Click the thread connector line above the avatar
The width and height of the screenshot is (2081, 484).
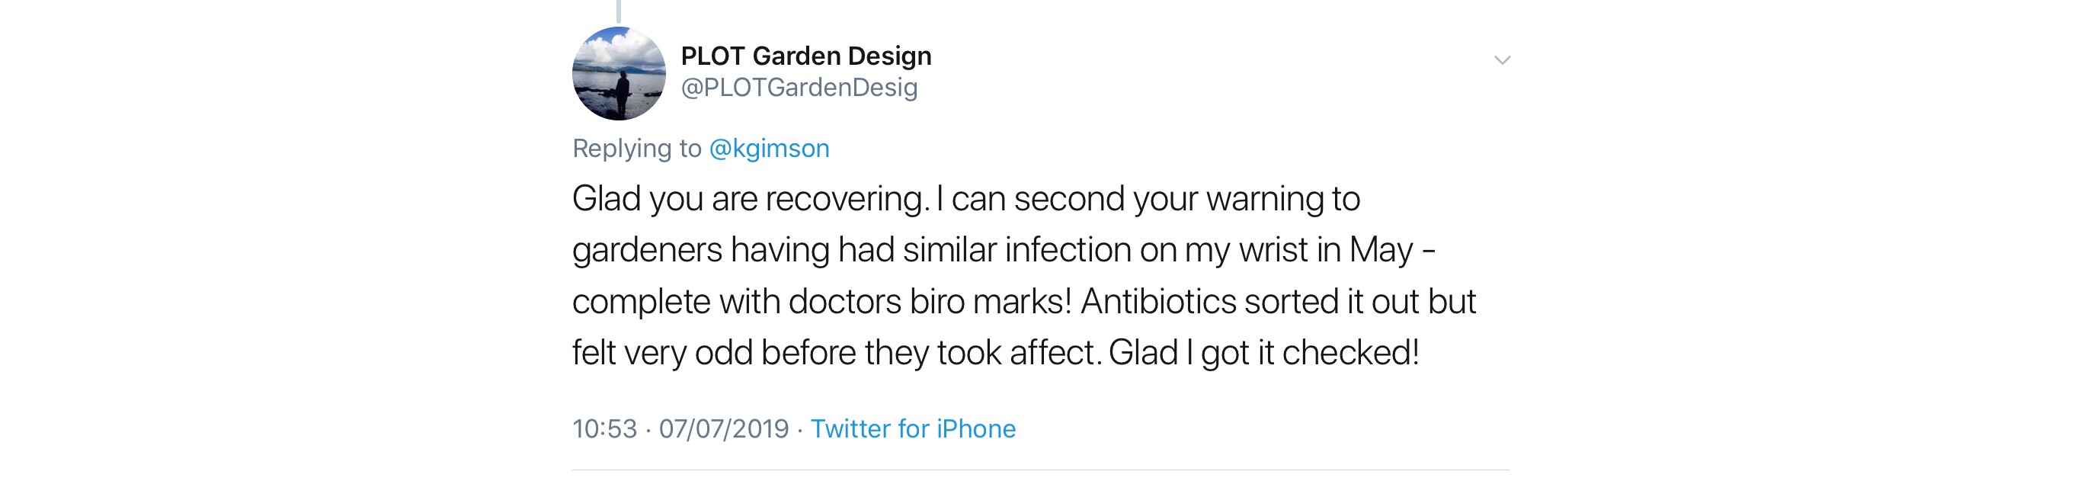tap(619, 11)
